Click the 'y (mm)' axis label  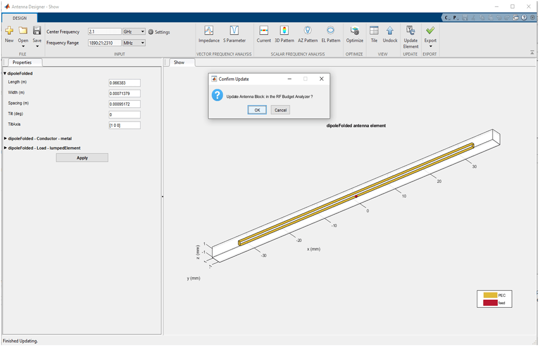pos(193,278)
